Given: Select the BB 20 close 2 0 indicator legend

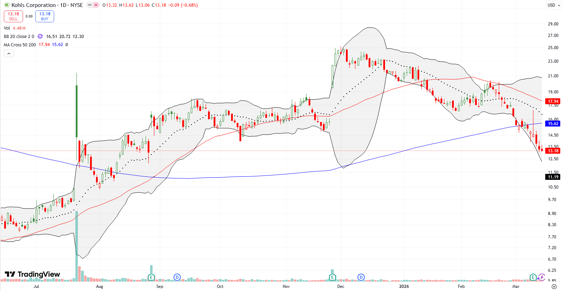Looking at the screenshot, I should pos(19,37).
